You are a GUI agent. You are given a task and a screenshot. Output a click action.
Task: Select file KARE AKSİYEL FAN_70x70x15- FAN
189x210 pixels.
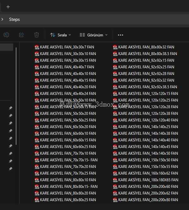(x=66, y=160)
